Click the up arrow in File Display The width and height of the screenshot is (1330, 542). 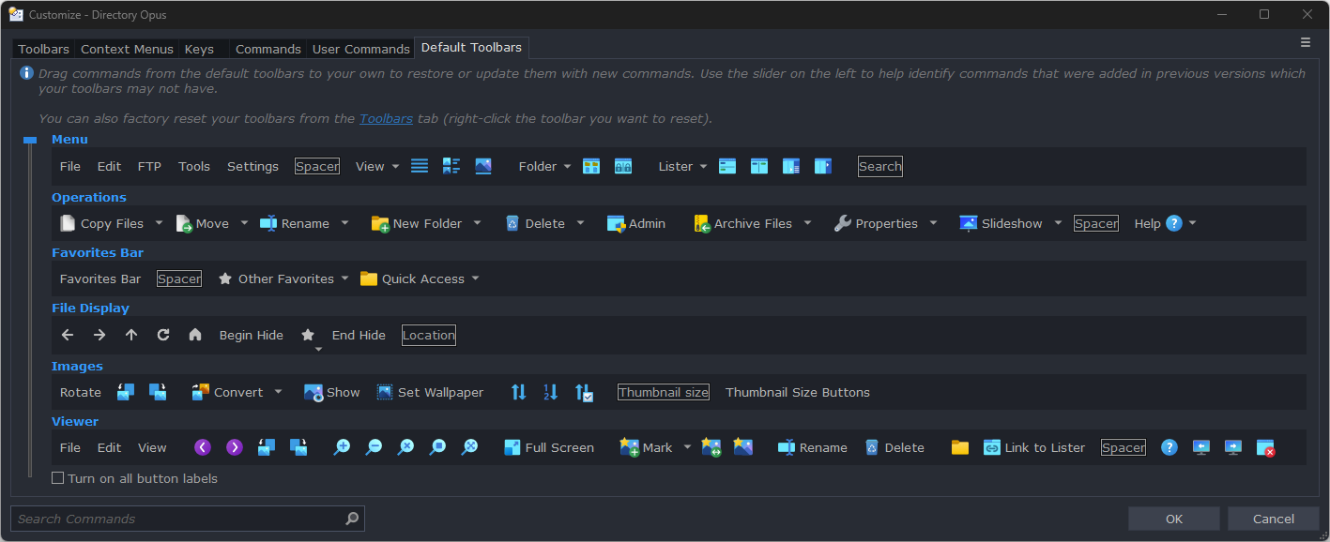click(131, 335)
